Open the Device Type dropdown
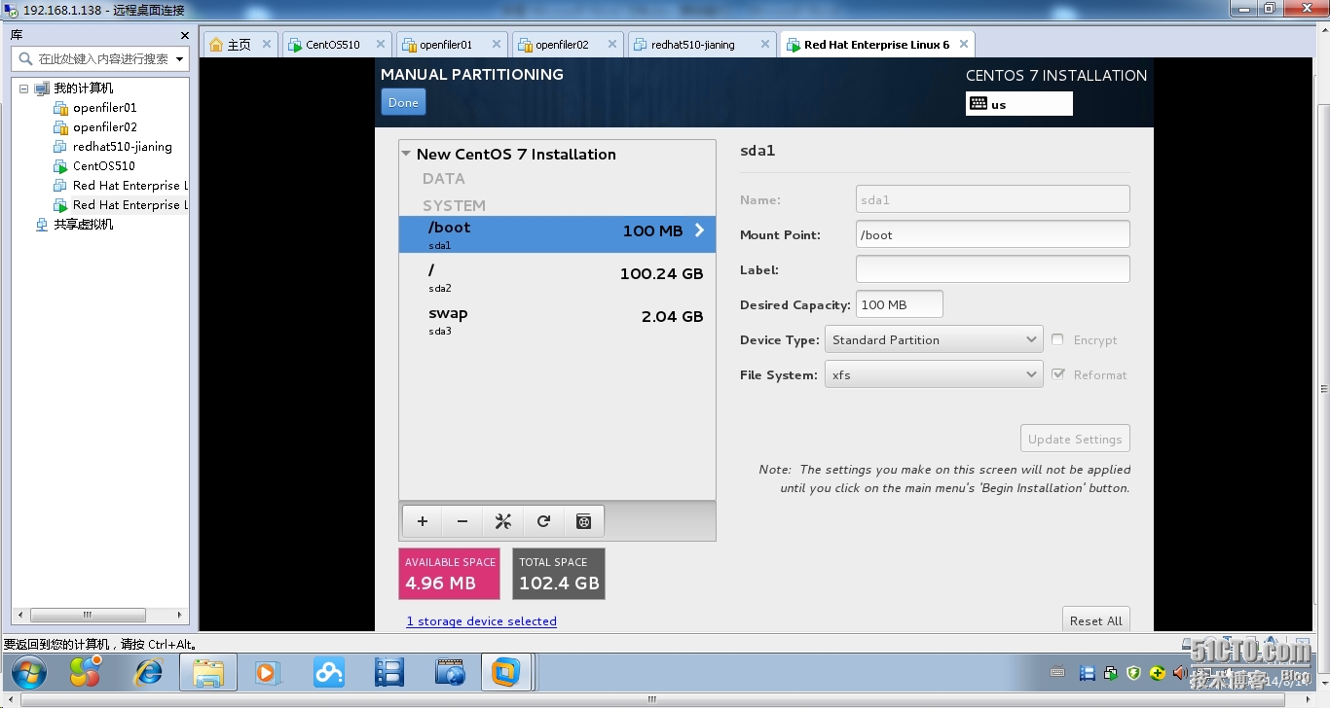Viewport: 1330px width, 708px height. click(x=934, y=339)
